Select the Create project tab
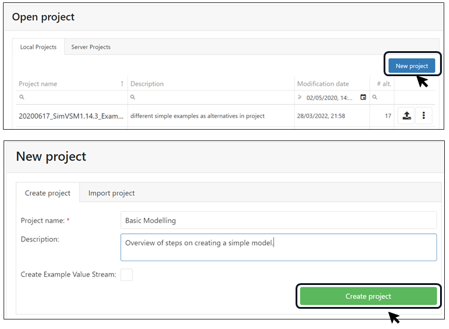Image resolution: width=449 pixels, height=329 pixels. [48, 193]
